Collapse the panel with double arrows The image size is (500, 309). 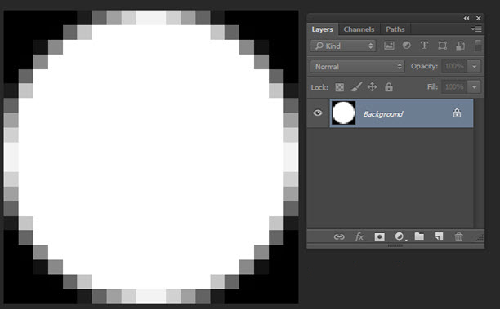(467, 18)
